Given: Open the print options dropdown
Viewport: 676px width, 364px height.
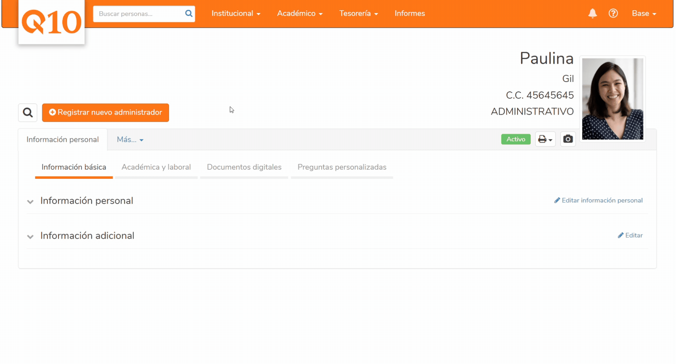Looking at the screenshot, I should (545, 139).
